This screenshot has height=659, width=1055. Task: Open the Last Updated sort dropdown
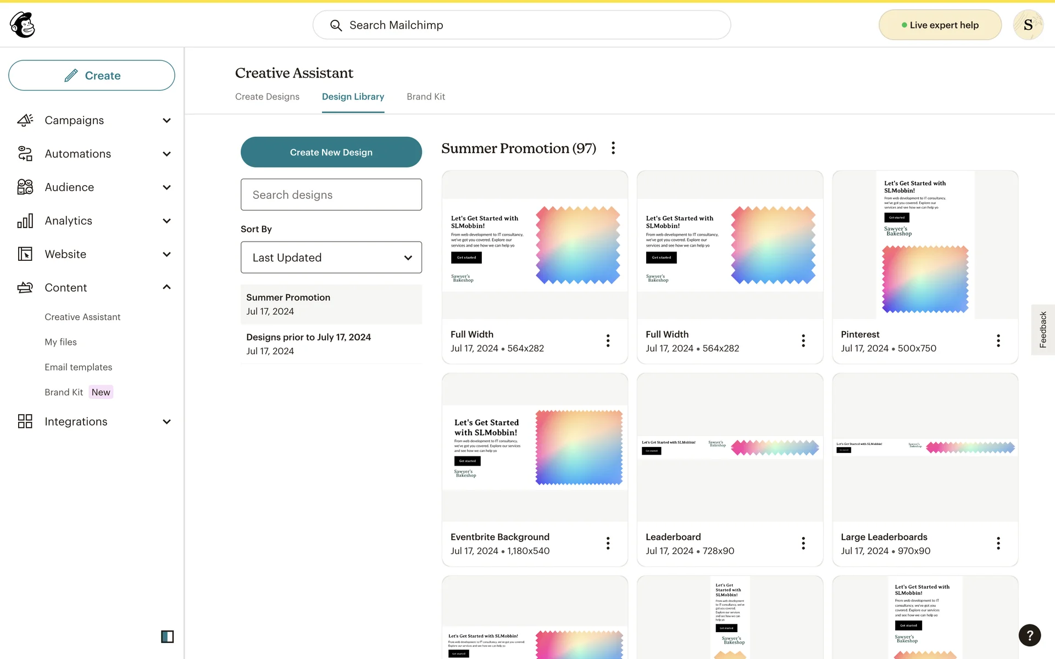pyautogui.click(x=331, y=258)
